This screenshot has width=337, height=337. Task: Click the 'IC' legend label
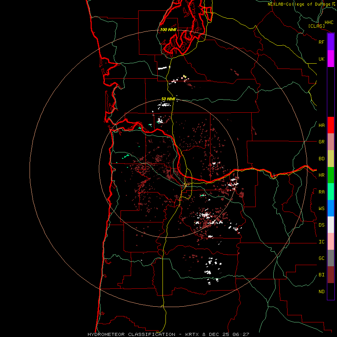322,242
